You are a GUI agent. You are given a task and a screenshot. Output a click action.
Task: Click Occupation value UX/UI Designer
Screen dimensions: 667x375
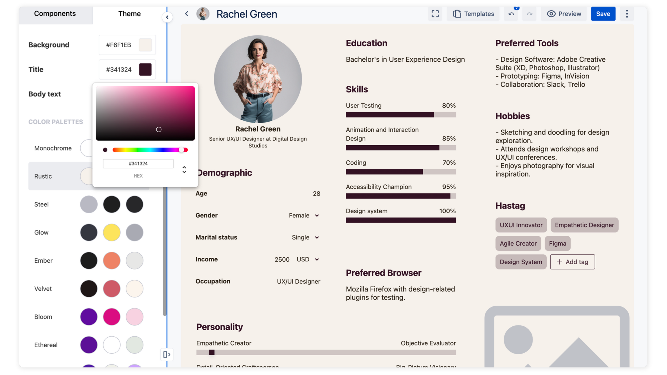point(298,281)
